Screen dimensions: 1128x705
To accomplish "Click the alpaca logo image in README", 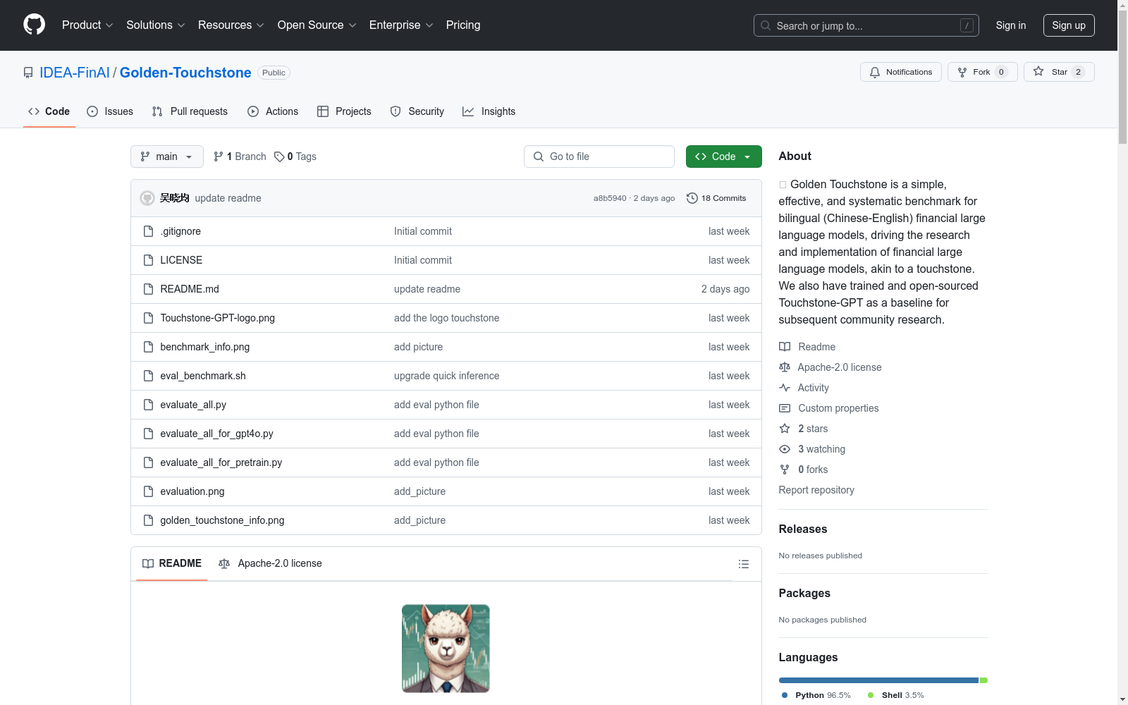I will 446,649.
